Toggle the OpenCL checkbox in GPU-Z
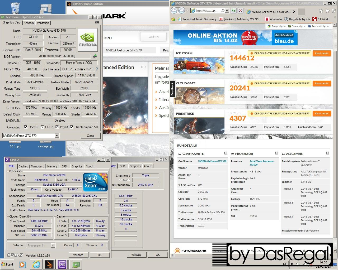Screen dimensions: 338x270 (26, 127)
